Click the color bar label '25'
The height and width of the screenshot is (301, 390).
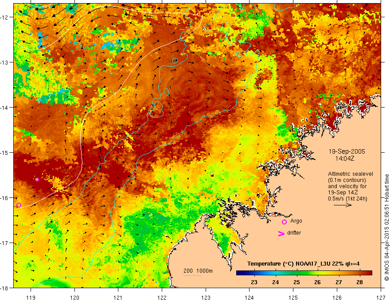[x=296, y=282]
